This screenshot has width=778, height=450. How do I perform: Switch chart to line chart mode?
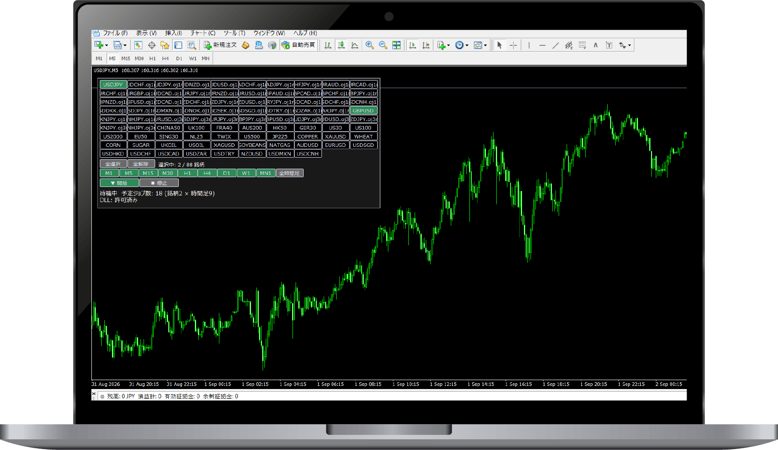[355, 45]
